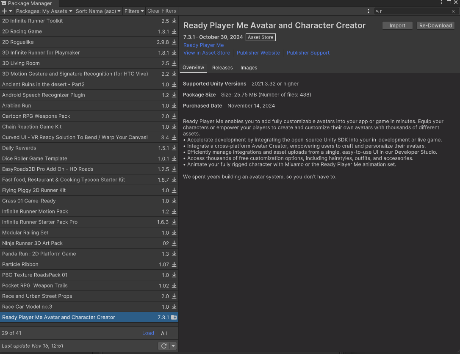Click the 7.3.1 · October 30, 2024 version text

tap(213, 37)
